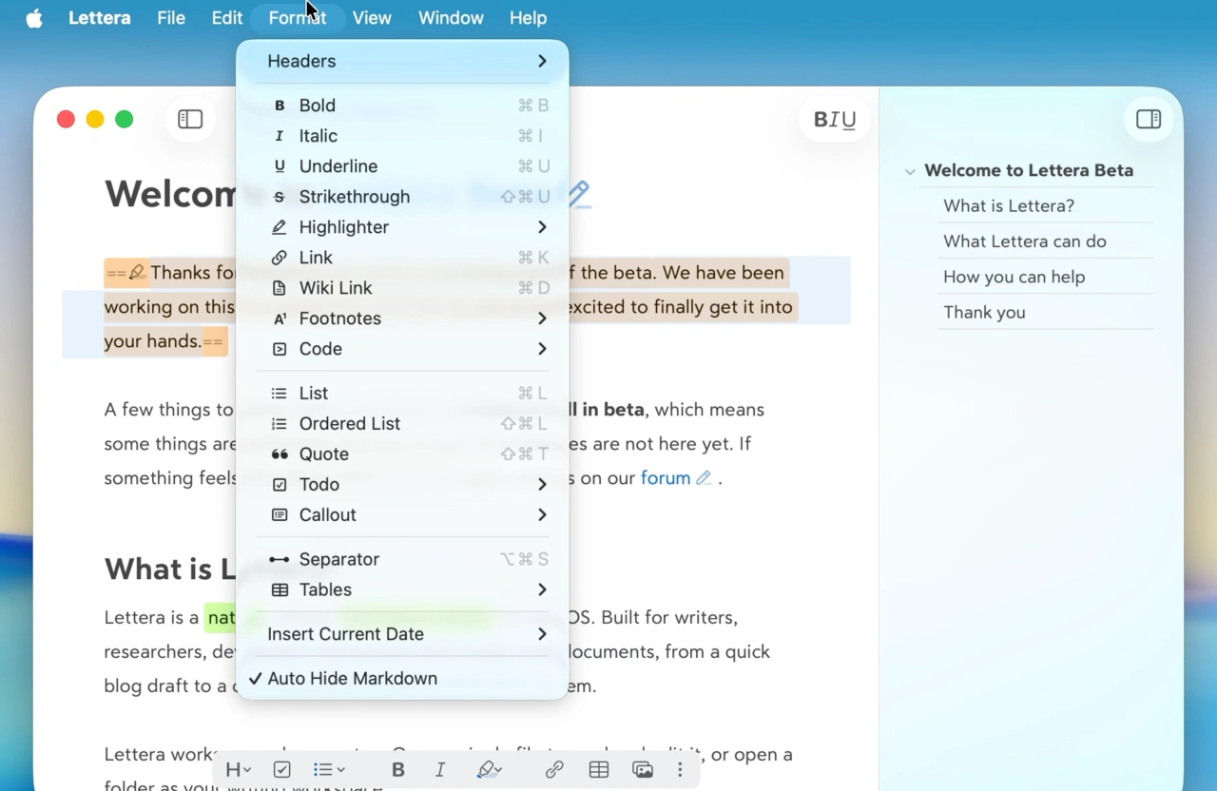Viewport: 1217px width, 791px height.
Task: Open the list type dropdown in bottom toolbar
Action: tap(329, 769)
